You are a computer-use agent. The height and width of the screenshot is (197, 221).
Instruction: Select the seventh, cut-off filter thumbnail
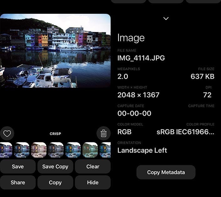tap(105, 150)
